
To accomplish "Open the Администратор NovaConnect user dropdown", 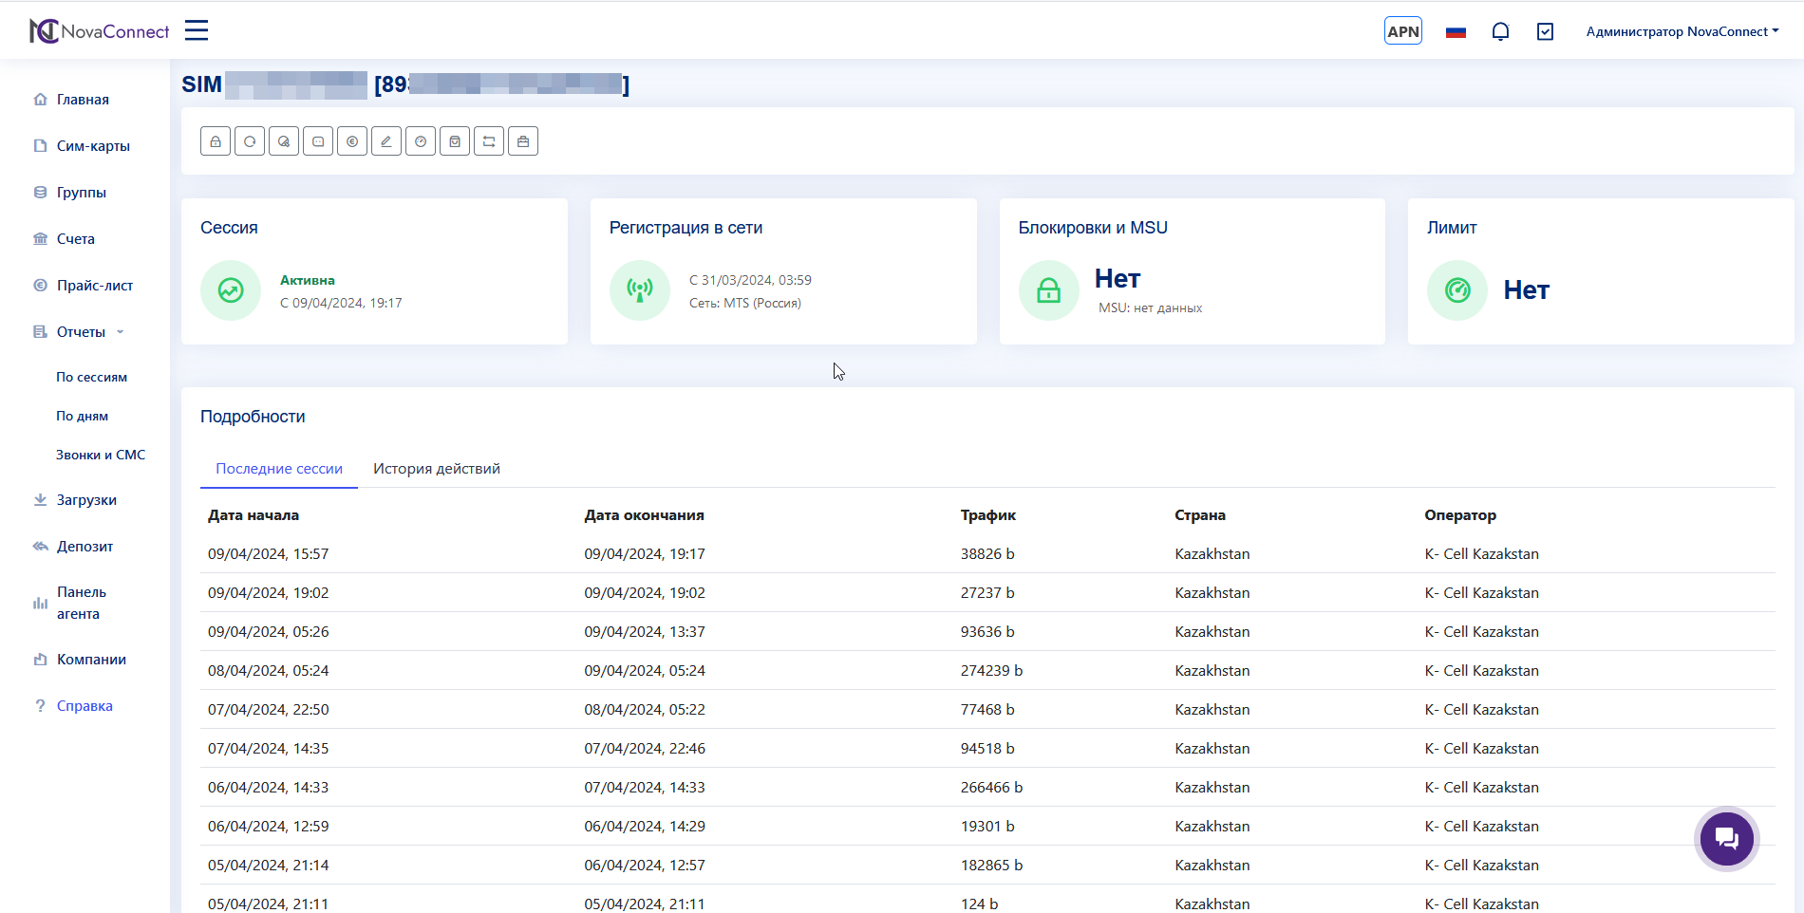I will [1682, 31].
